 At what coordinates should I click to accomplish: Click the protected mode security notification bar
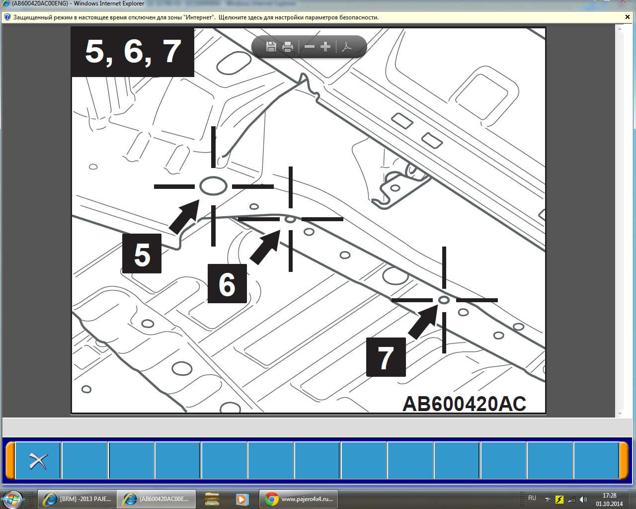click(199, 17)
